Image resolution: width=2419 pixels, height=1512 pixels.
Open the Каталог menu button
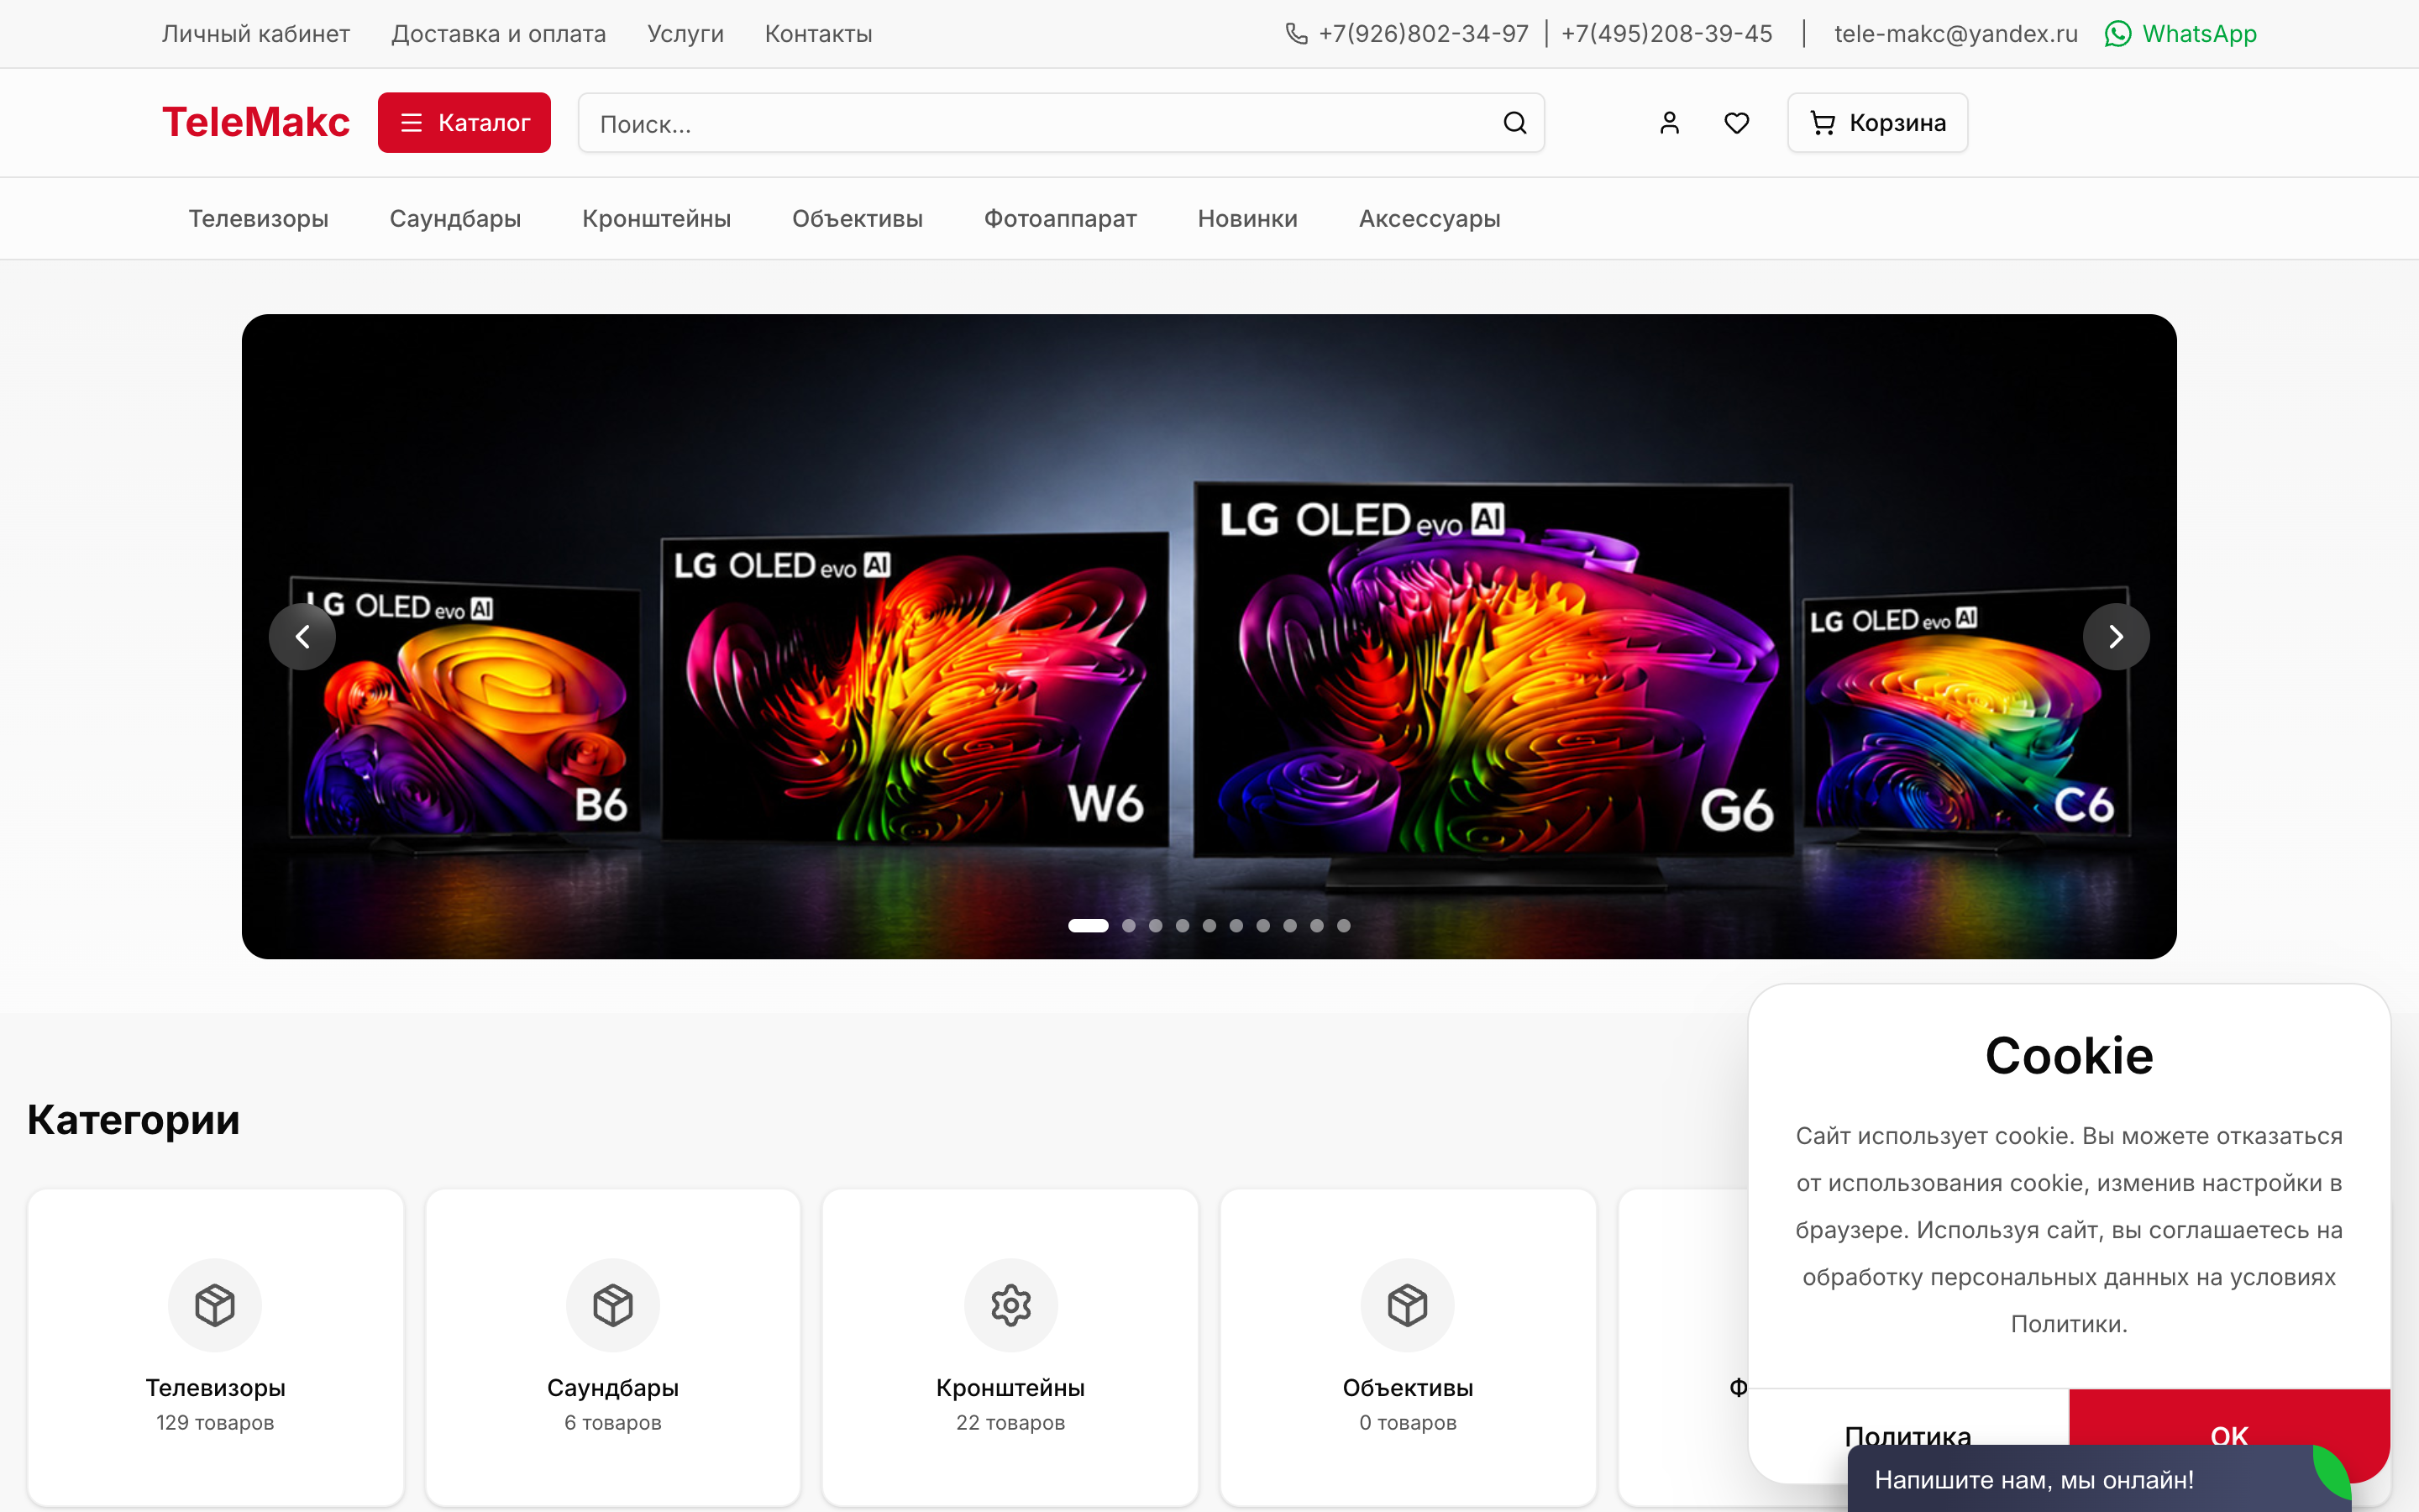coord(464,123)
